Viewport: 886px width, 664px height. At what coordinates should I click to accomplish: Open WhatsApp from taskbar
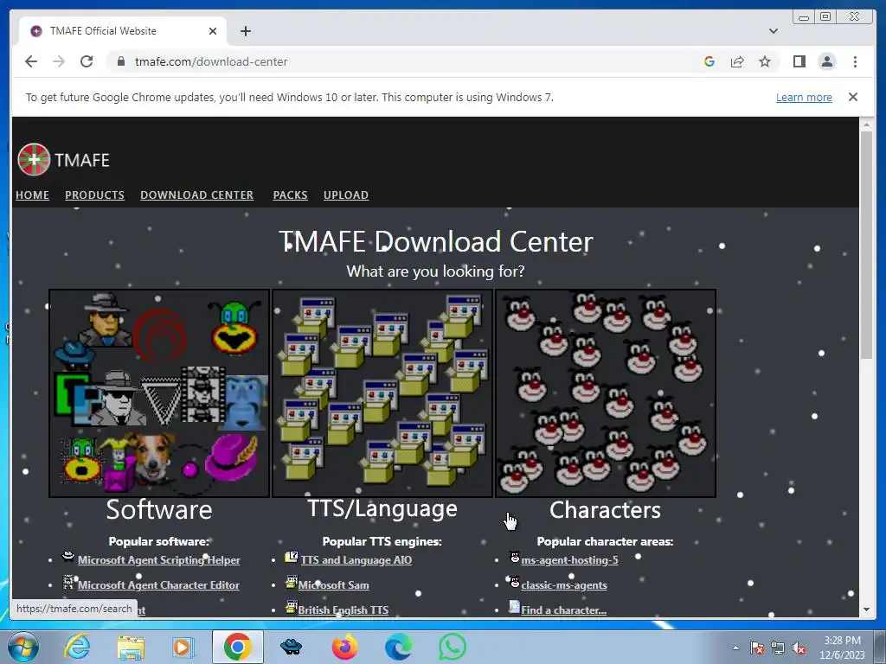453,647
